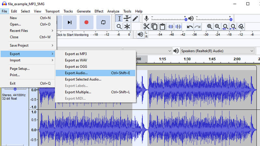This screenshot has height=146, width=260.
Task: Open the Effect menu
Action: [x=99, y=11]
